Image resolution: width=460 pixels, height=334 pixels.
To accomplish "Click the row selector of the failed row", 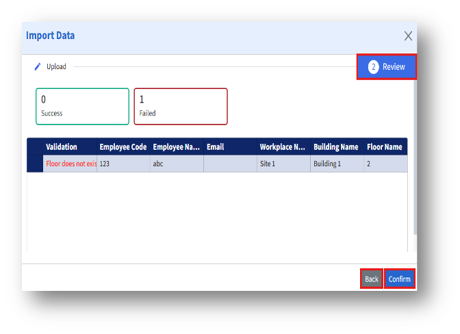I will pos(35,164).
